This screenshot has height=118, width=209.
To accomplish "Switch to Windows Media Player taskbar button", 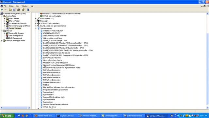I will [88, 116].
